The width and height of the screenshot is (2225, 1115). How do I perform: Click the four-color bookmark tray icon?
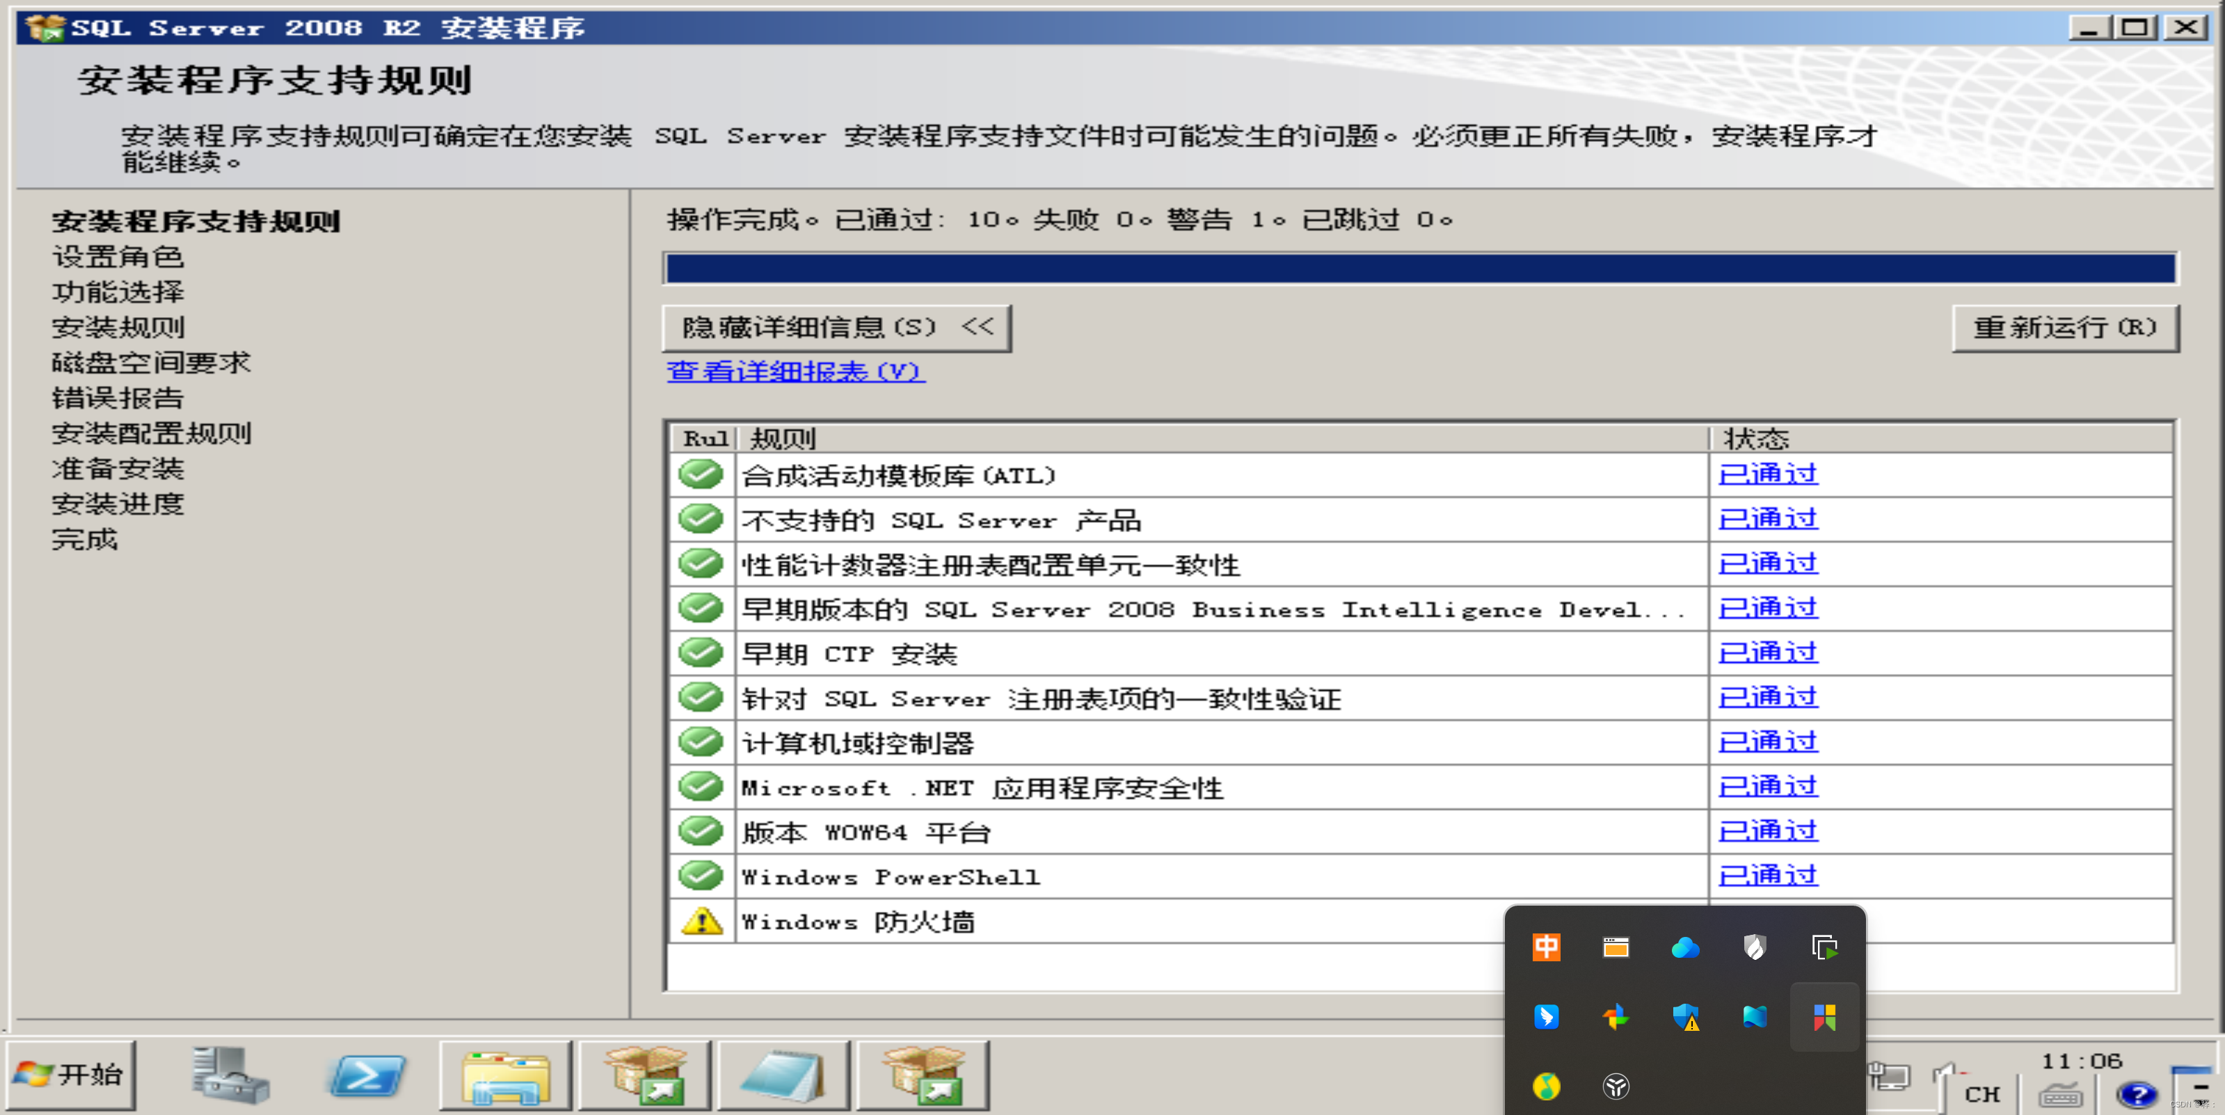click(x=1824, y=1016)
